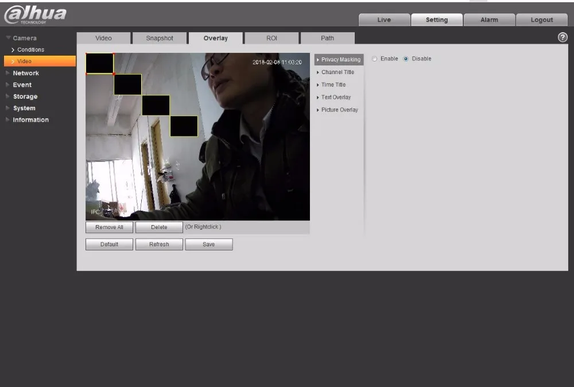Click the video timestamp 2018-02-08 11:03:20
Screen dimensions: 574x387
[x=277, y=62]
